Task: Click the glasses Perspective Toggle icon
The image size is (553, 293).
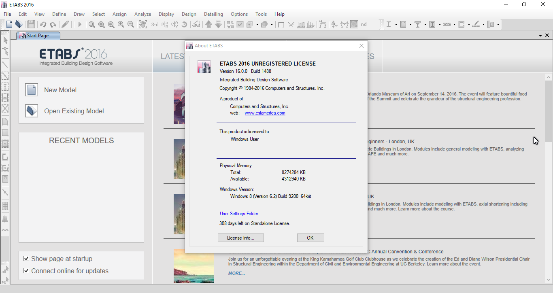Action: coord(196,25)
